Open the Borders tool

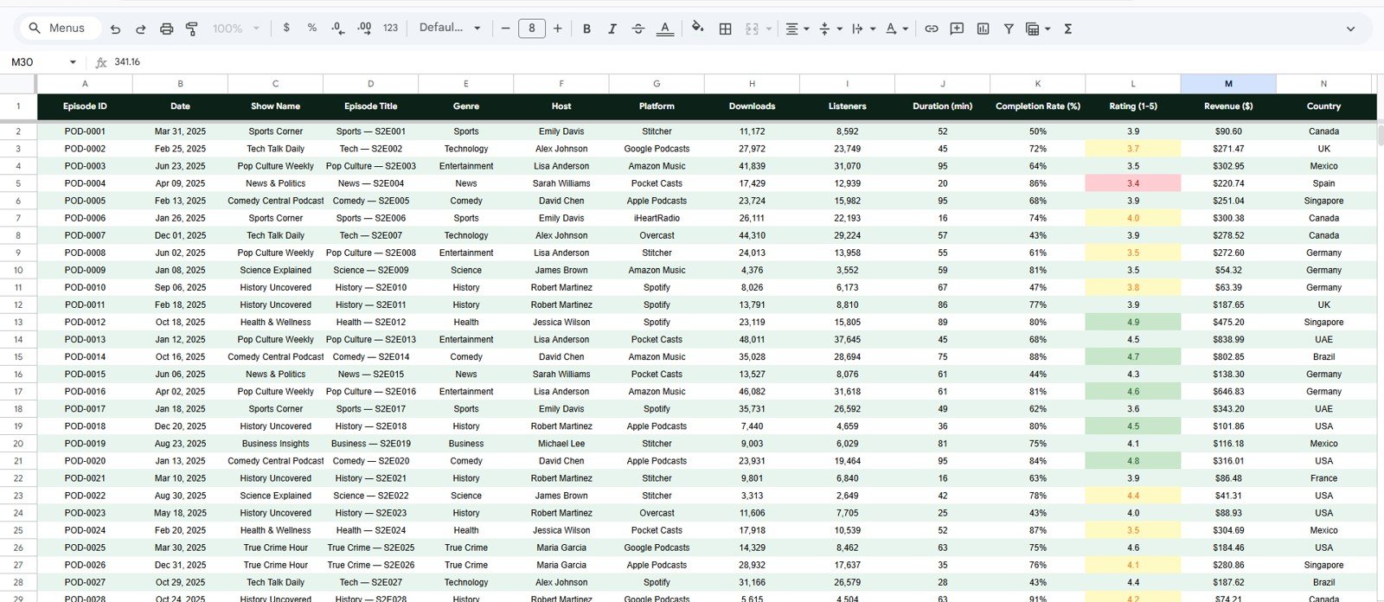pyautogui.click(x=725, y=29)
